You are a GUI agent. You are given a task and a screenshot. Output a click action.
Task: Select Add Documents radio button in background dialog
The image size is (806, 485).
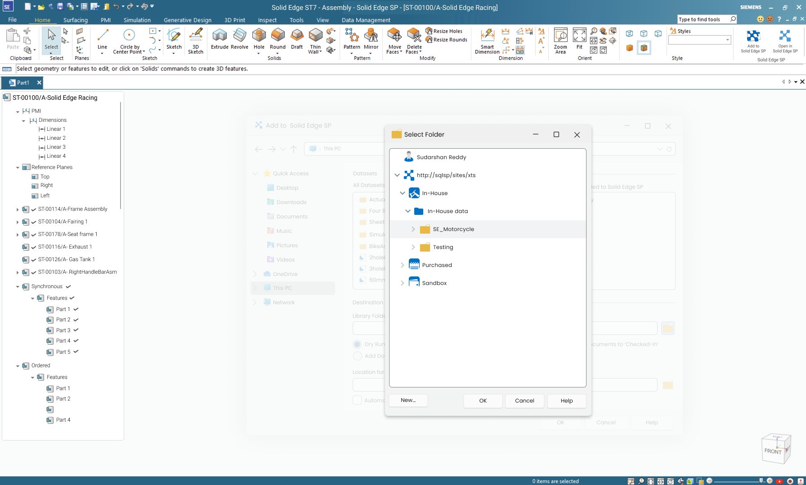[x=358, y=356]
